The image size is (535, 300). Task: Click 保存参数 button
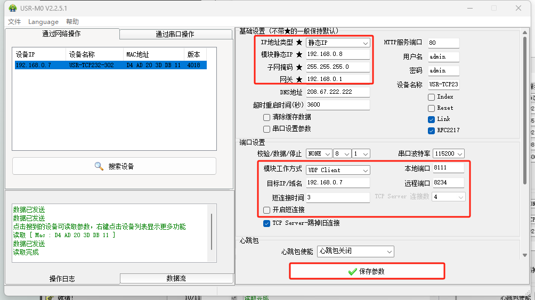(x=367, y=271)
